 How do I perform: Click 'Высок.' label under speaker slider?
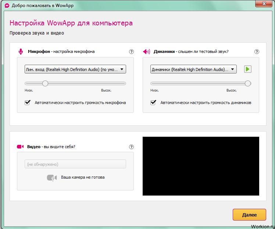pyautogui.click(x=232, y=90)
